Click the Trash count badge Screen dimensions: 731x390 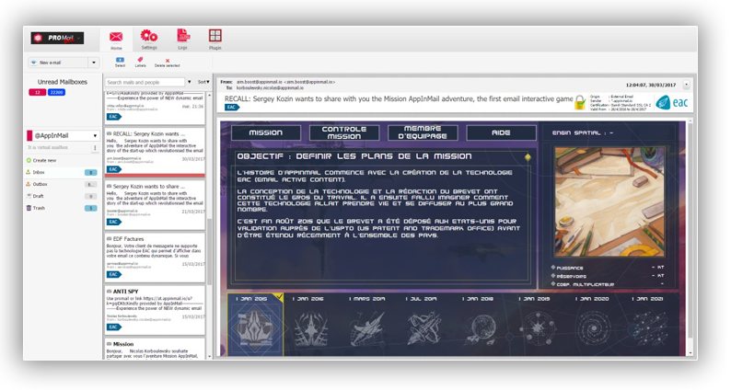(91, 208)
